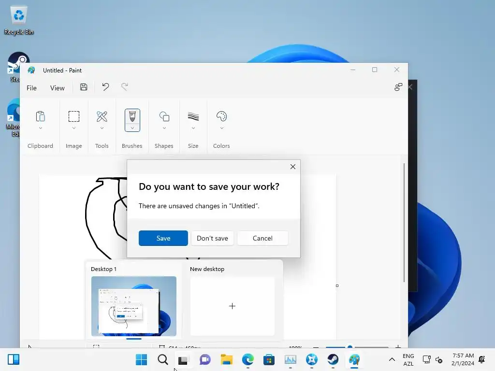495x371 pixels.
Task: Open the Shapes icon
Action: coord(164,116)
